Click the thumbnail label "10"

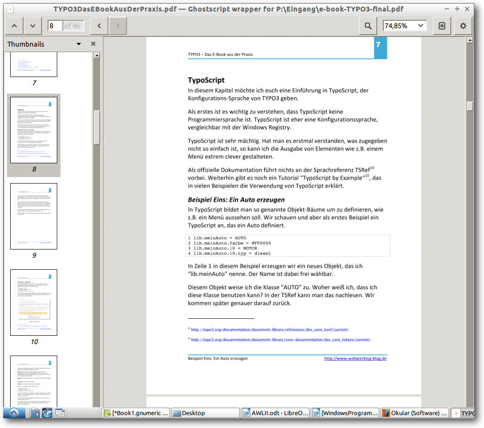(x=34, y=342)
